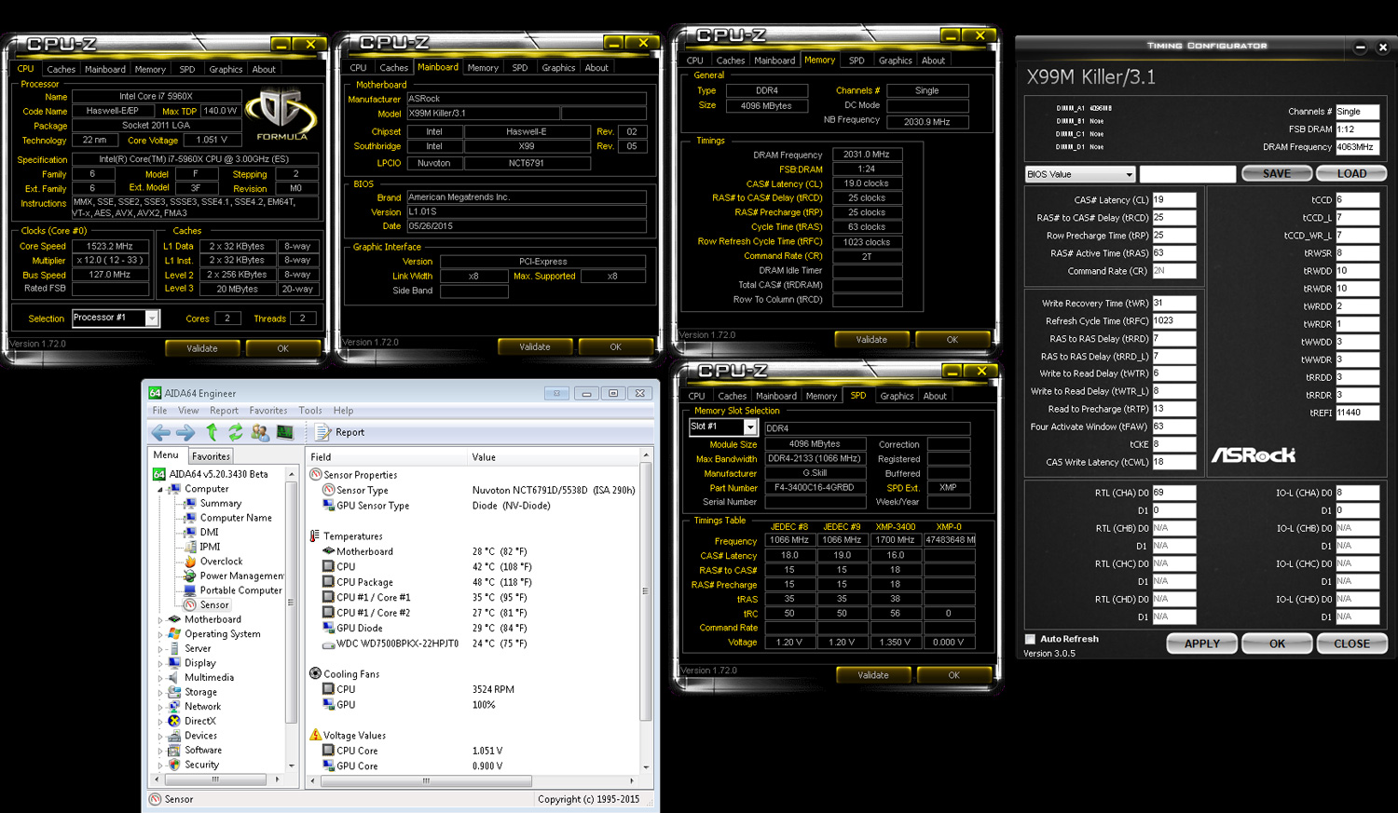Toggle the Auto Refresh checkbox in Timing Configurator
The height and width of the screenshot is (813, 1398).
coord(1030,639)
